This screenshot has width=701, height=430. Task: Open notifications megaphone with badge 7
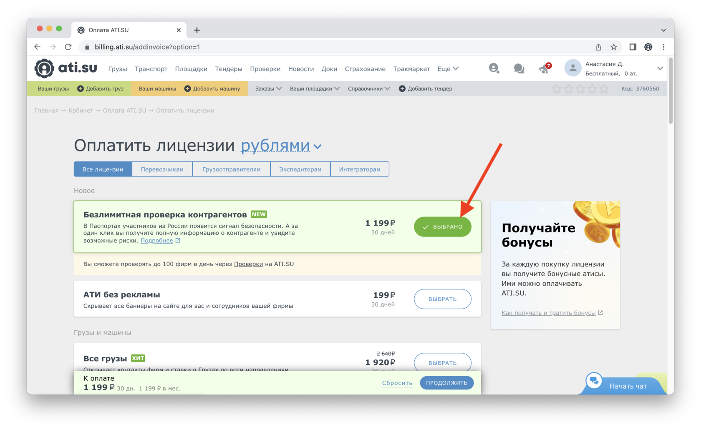[545, 68]
